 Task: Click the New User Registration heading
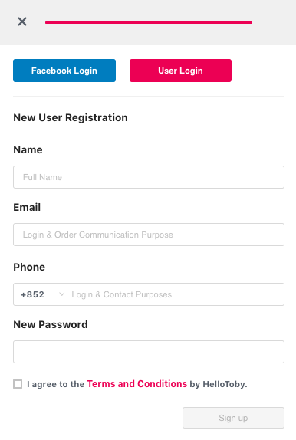[x=71, y=117]
